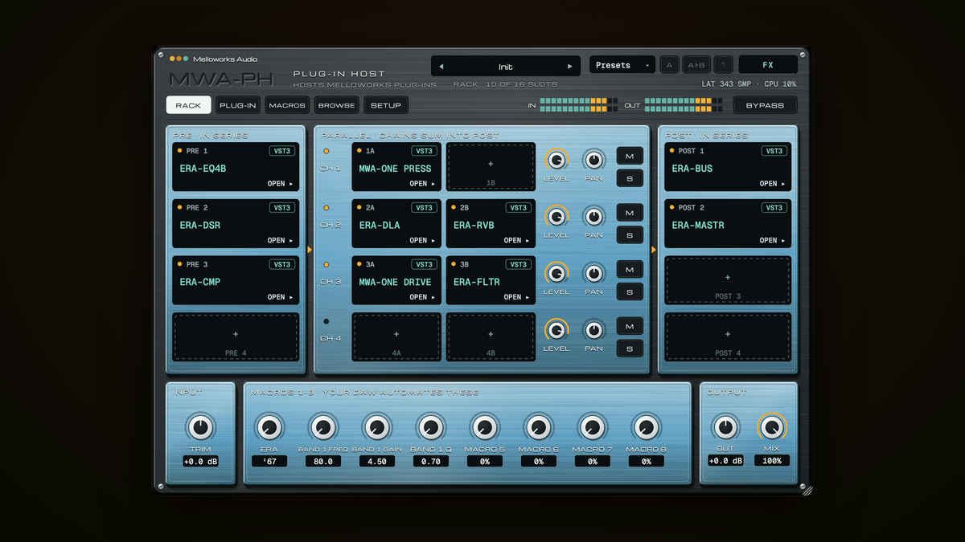Switch to the MACROS tab

[x=287, y=105]
